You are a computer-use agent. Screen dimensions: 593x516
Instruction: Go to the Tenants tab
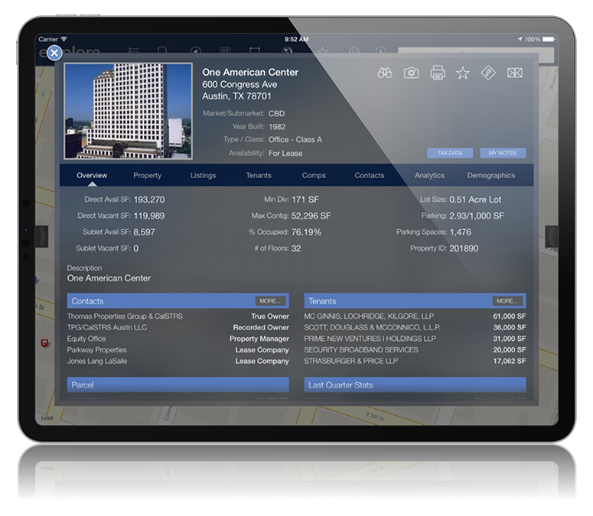[x=259, y=175]
